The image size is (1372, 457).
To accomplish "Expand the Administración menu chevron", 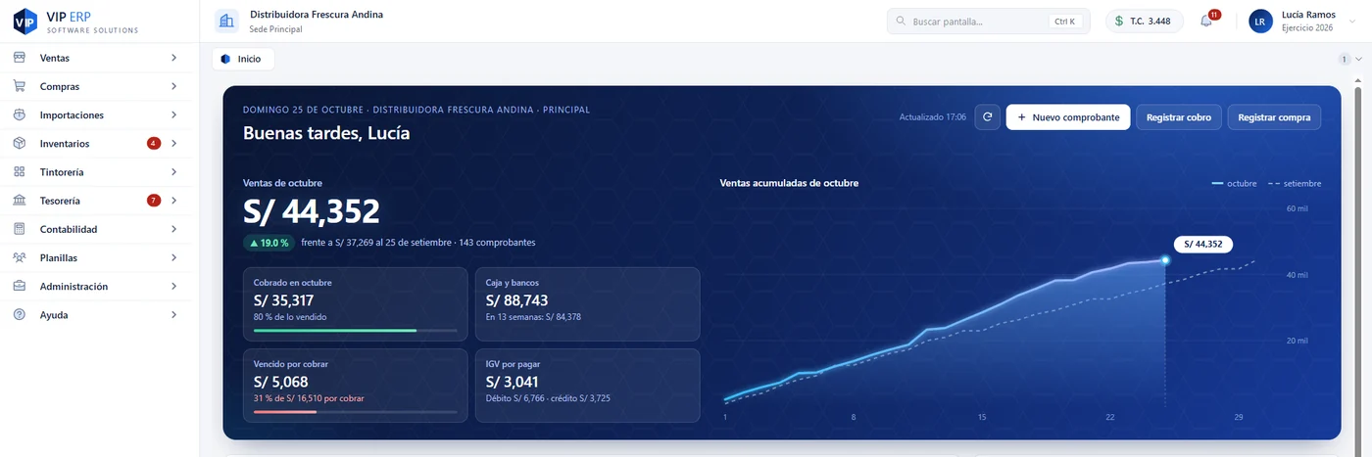I will pyautogui.click(x=173, y=286).
